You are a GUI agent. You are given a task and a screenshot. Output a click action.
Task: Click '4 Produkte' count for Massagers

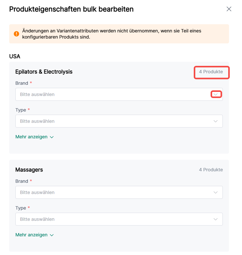[211, 170]
